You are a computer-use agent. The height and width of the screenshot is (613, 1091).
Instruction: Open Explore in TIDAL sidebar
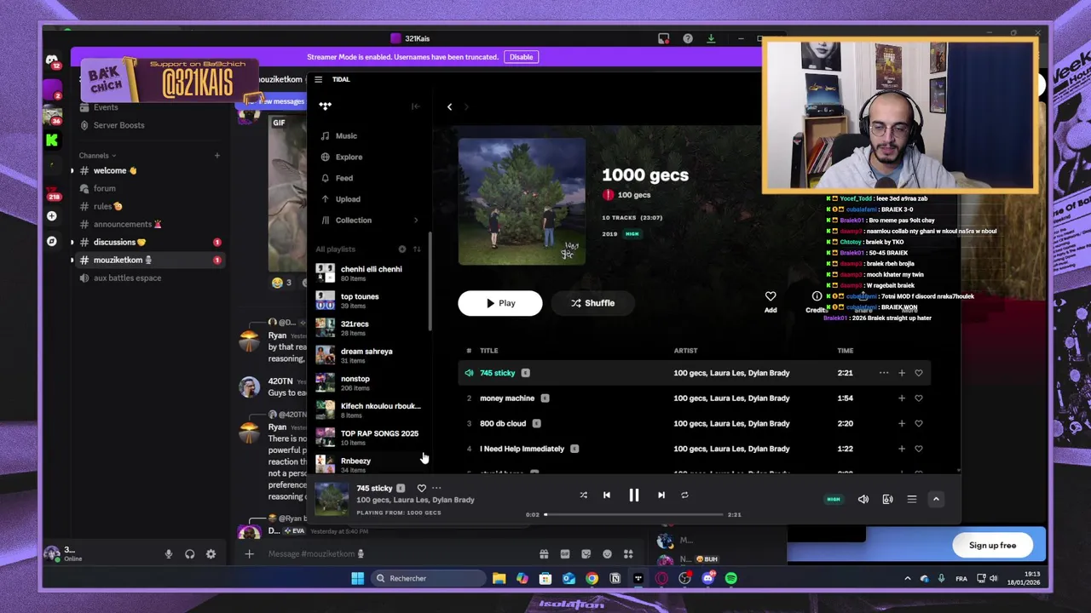349,157
